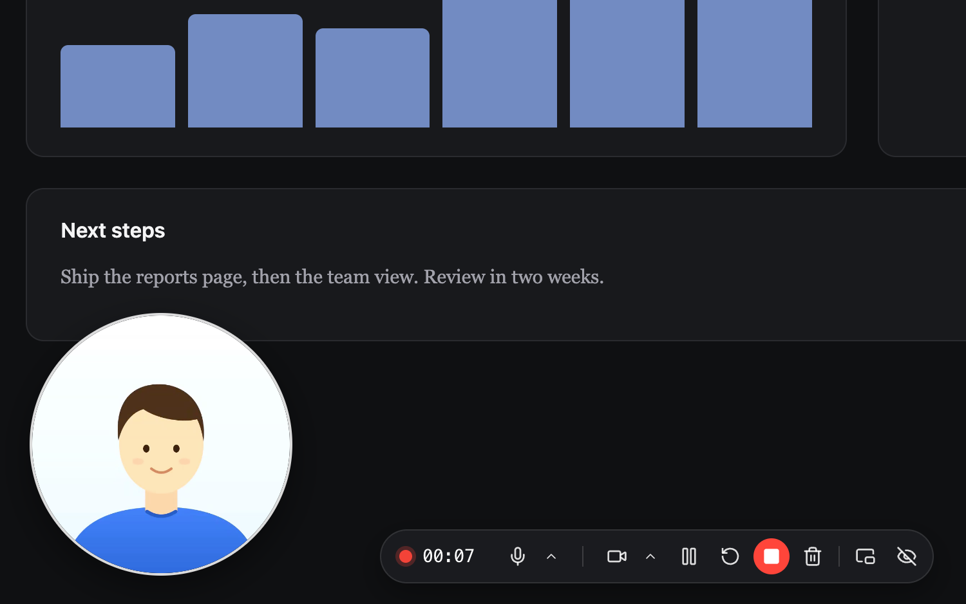Pause the recording
The image size is (966, 604).
click(x=689, y=556)
